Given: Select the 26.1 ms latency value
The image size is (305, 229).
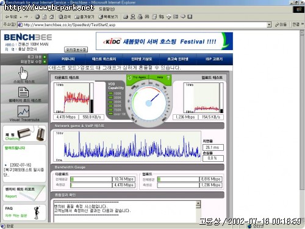Looking at the screenshot, I should coord(213,147).
